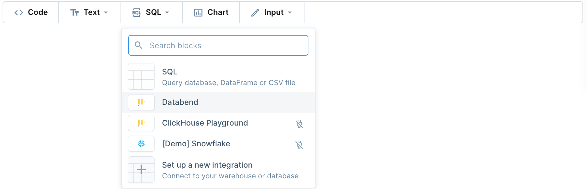
Task: Click the Code brackets icon
Action: [19, 13]
